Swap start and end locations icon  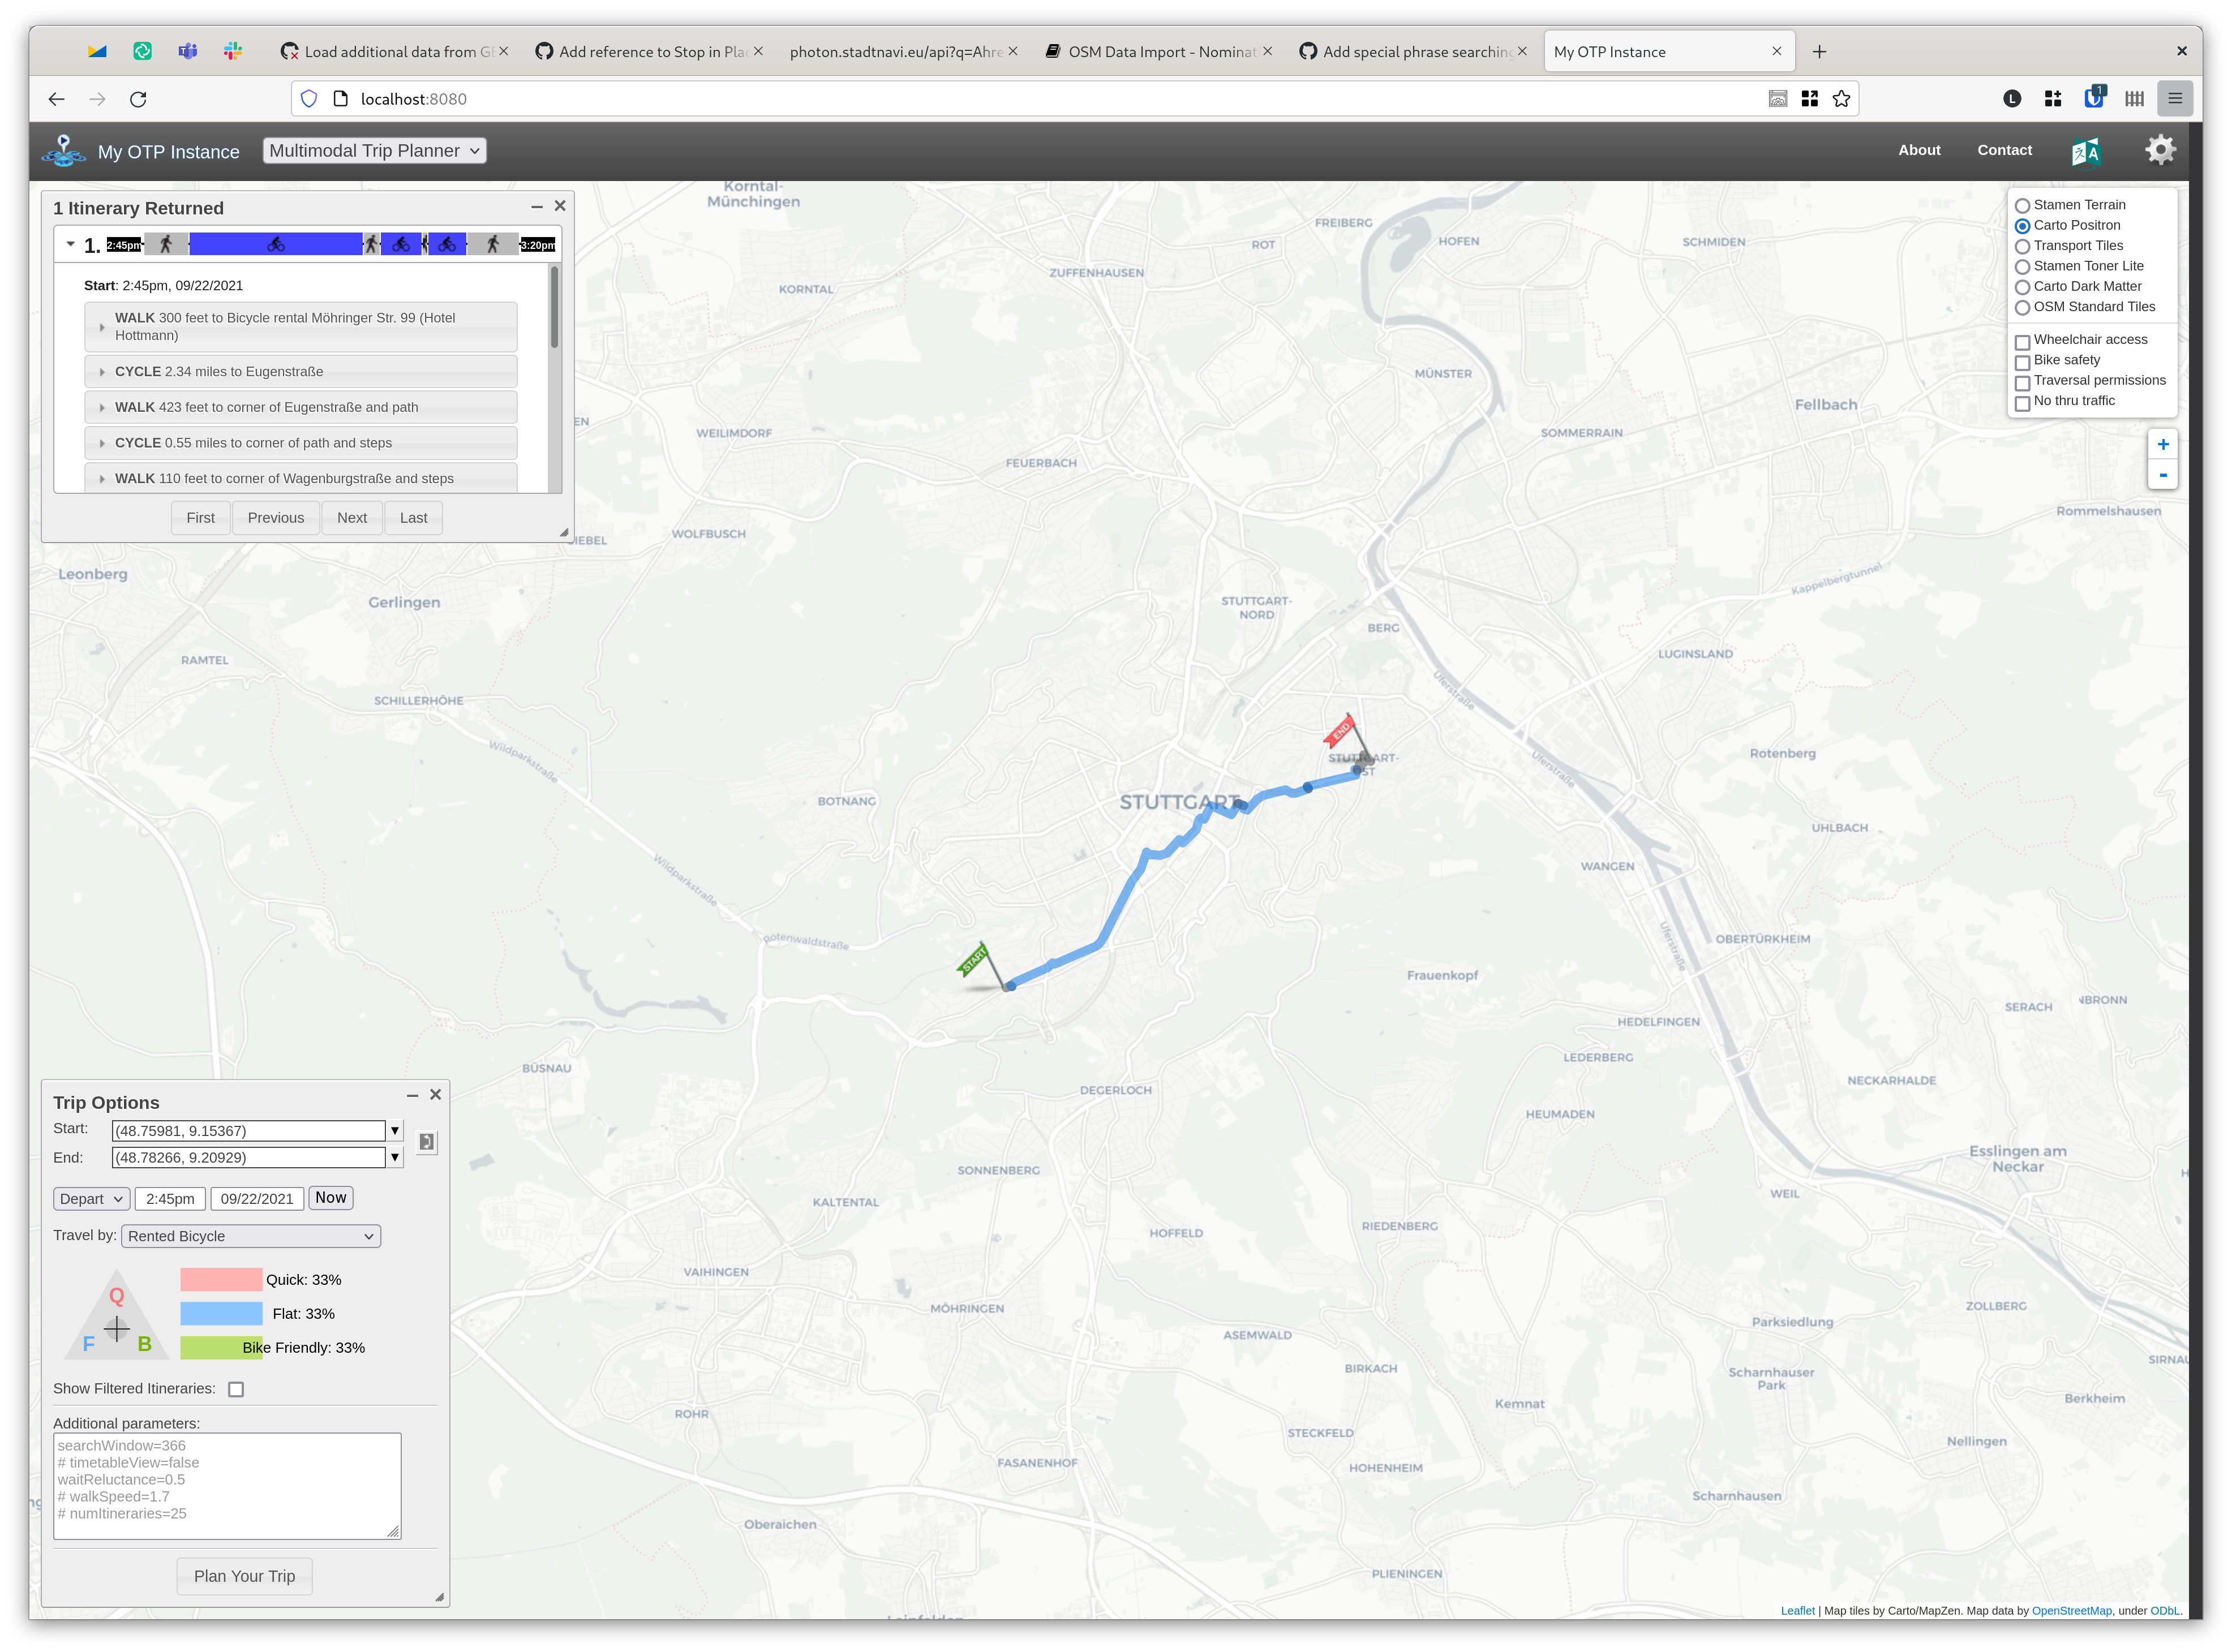(x=426, y=1142)
